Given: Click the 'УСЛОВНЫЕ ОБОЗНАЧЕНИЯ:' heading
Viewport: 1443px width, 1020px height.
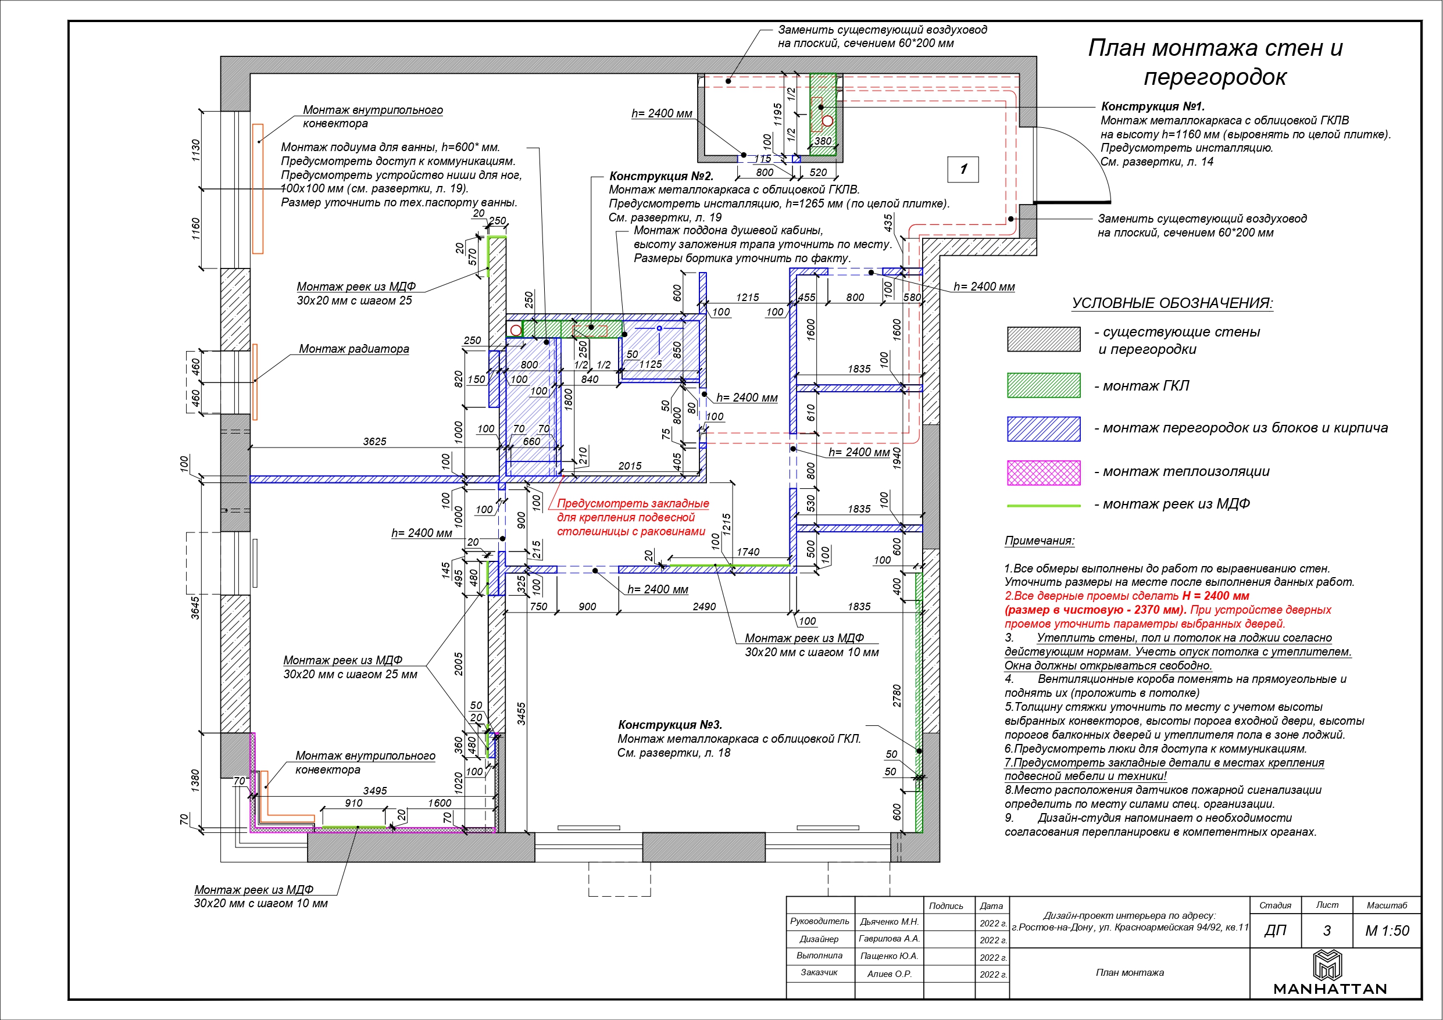Looking at the screenshot, I should click(x=1172, y=303).
